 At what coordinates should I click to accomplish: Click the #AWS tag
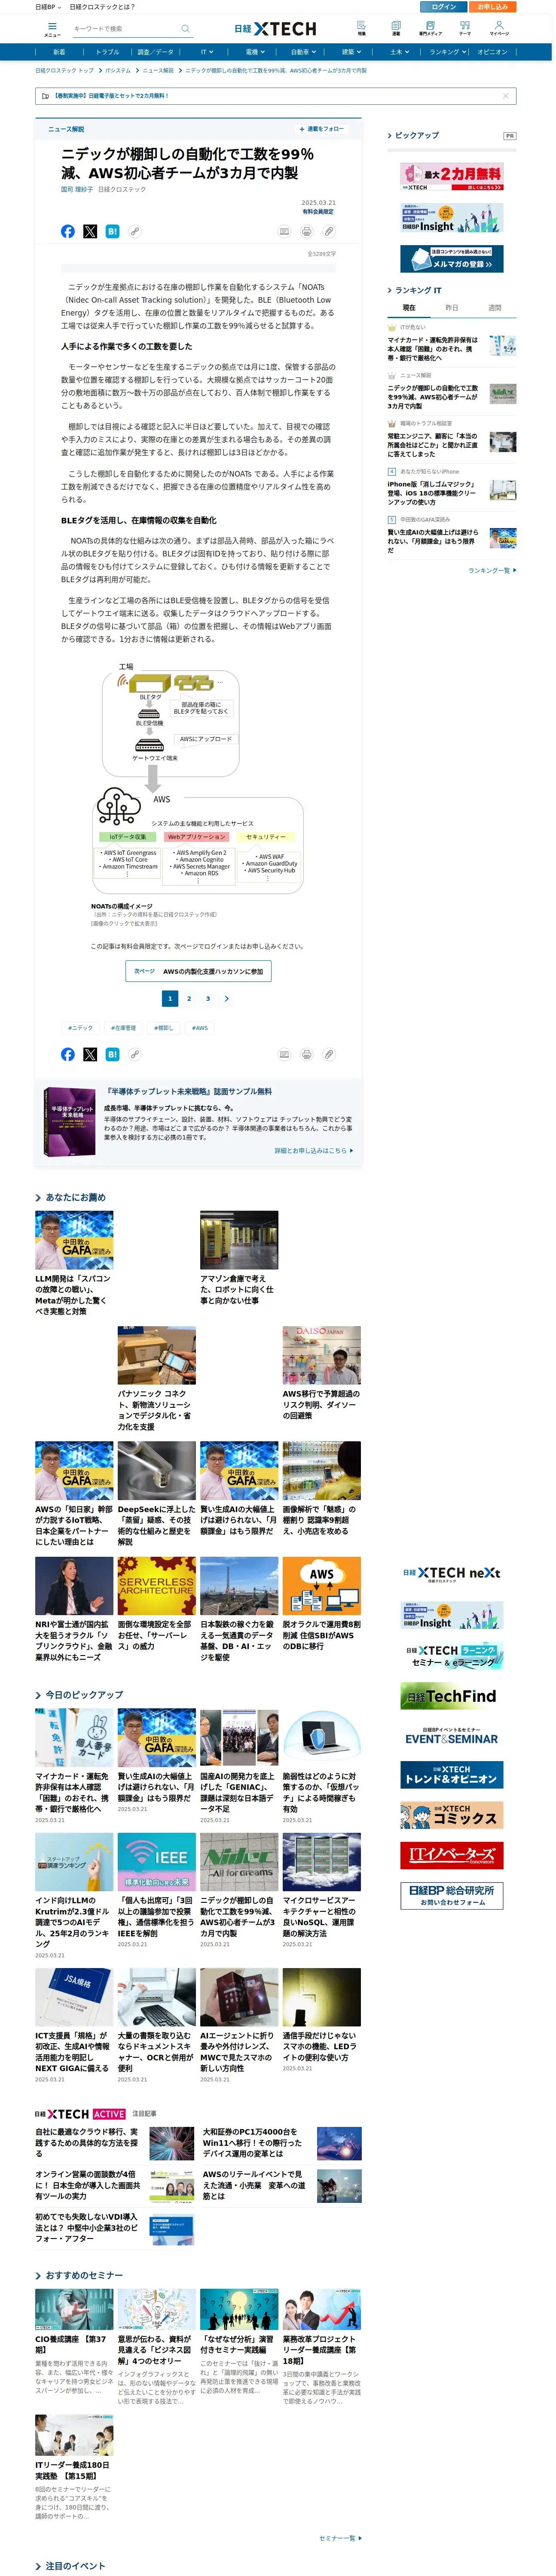pyautogui.click(x=200, y=1027)
